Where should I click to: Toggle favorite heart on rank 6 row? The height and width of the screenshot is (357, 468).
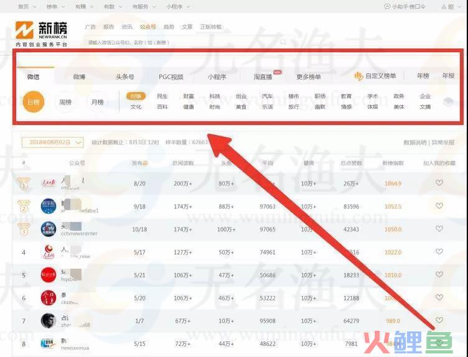coord(439,297)
